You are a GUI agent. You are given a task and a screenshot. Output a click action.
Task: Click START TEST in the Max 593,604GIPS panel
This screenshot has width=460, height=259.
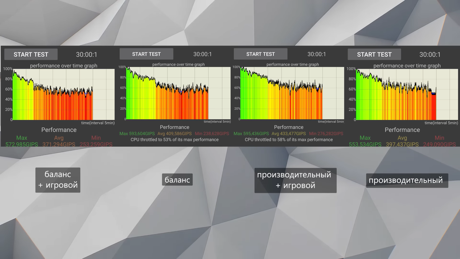point(146,54)
